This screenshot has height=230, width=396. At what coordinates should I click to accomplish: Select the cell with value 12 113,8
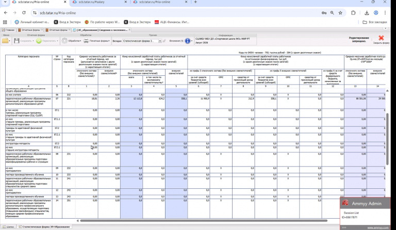131,103
